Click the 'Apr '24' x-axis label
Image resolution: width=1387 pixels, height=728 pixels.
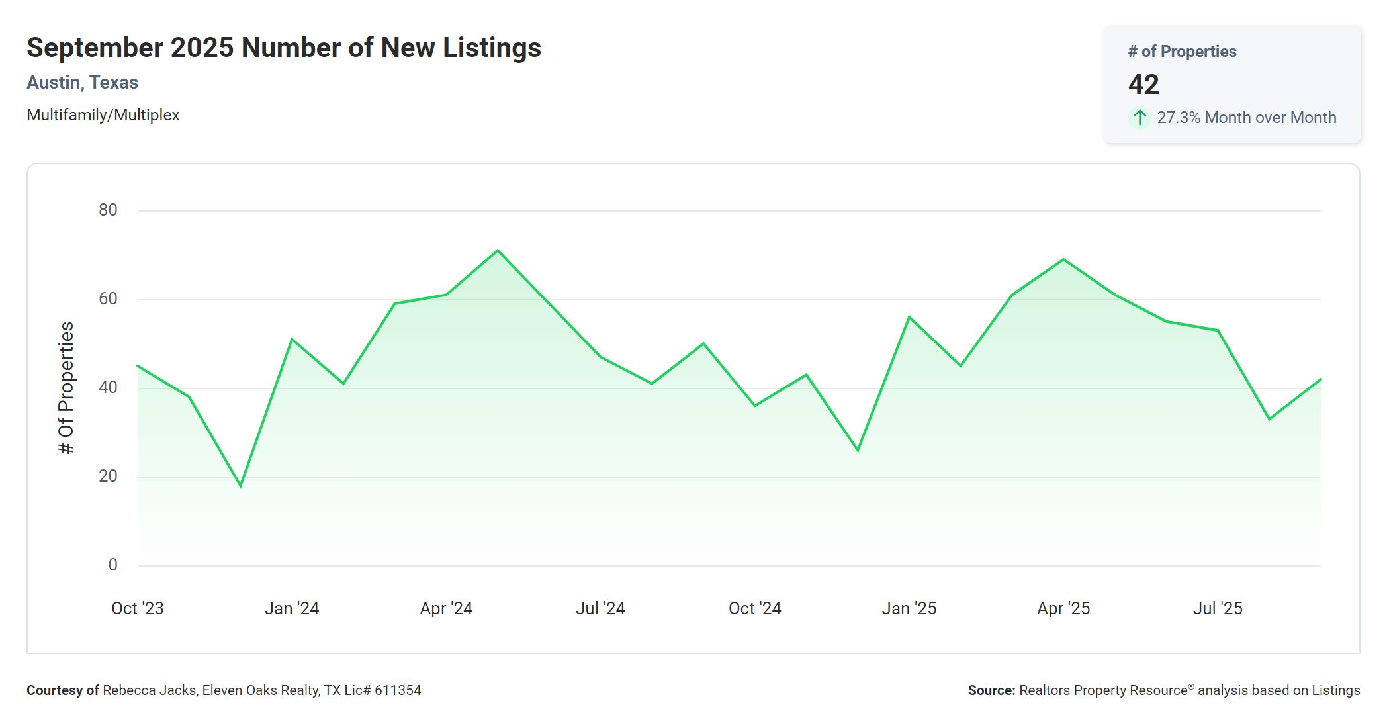coord(446,608)
